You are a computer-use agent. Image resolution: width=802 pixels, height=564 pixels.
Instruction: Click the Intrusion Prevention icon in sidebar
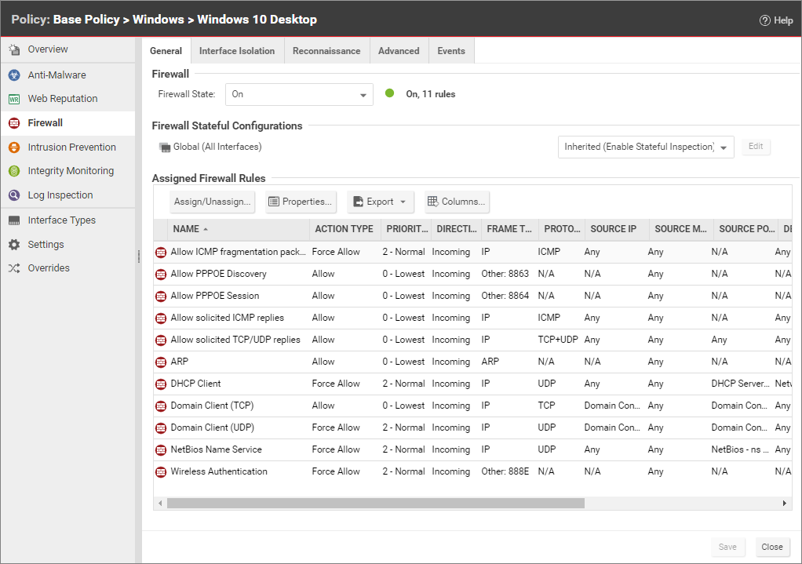[x=13, y=147]
